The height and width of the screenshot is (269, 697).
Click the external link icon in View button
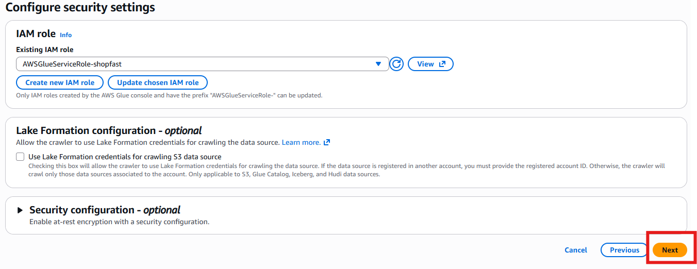click(442, 64)
